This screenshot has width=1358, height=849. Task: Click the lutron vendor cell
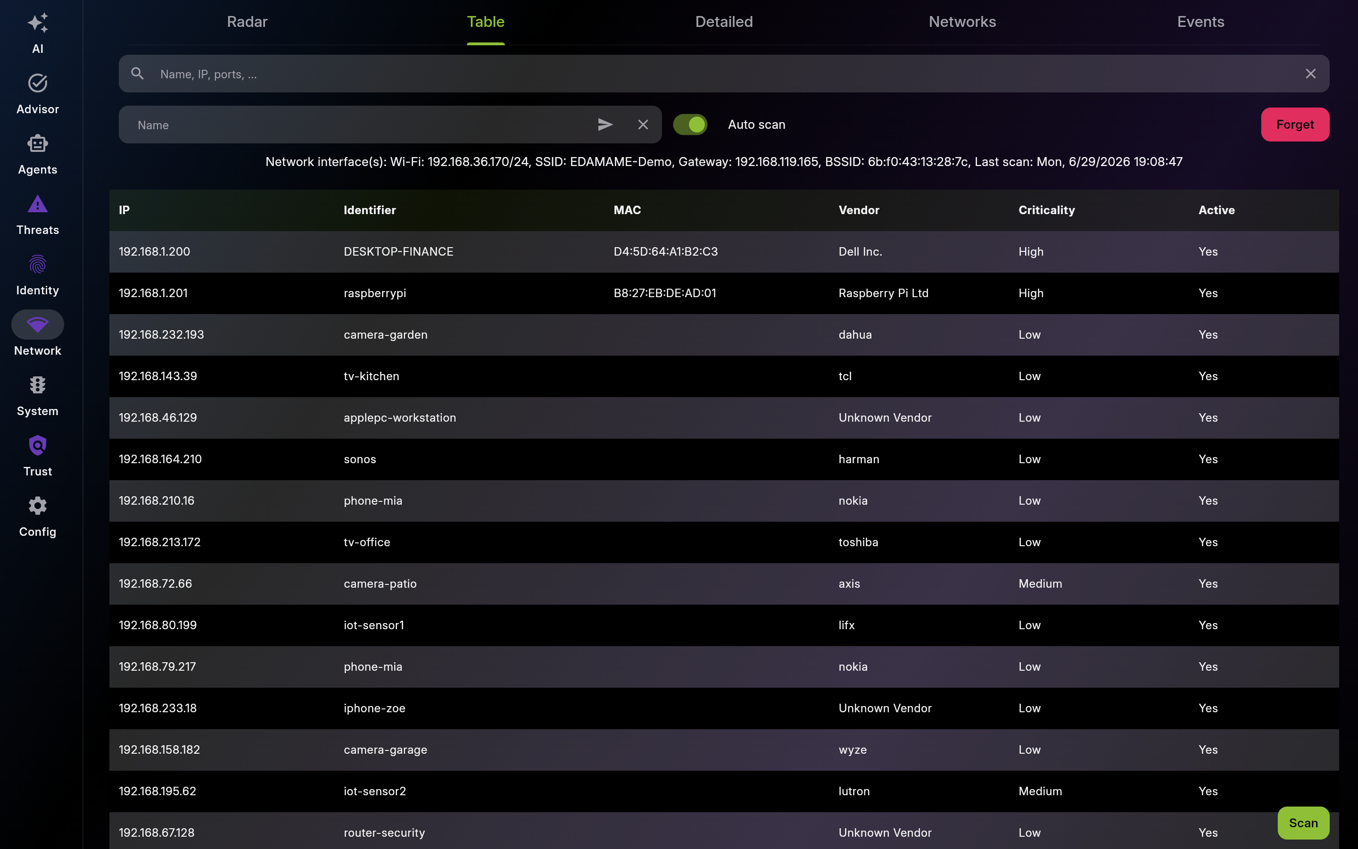click(x=854, y=792)
